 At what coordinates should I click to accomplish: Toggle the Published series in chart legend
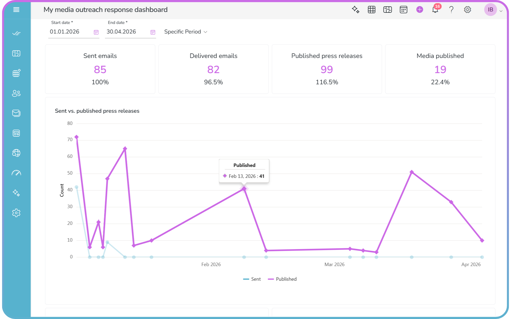tap(282, 279)
